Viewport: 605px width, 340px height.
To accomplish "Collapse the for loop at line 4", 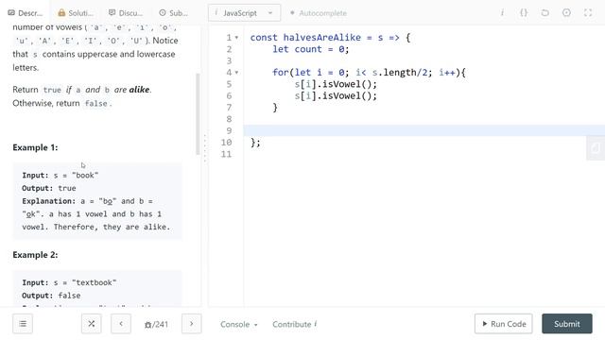I will (236, 73).
